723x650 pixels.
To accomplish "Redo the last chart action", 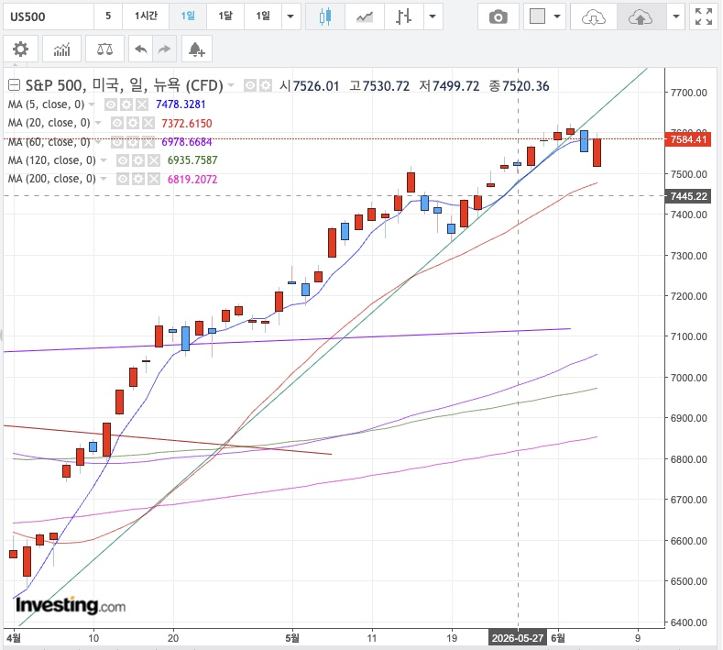I will pos(164,49).
